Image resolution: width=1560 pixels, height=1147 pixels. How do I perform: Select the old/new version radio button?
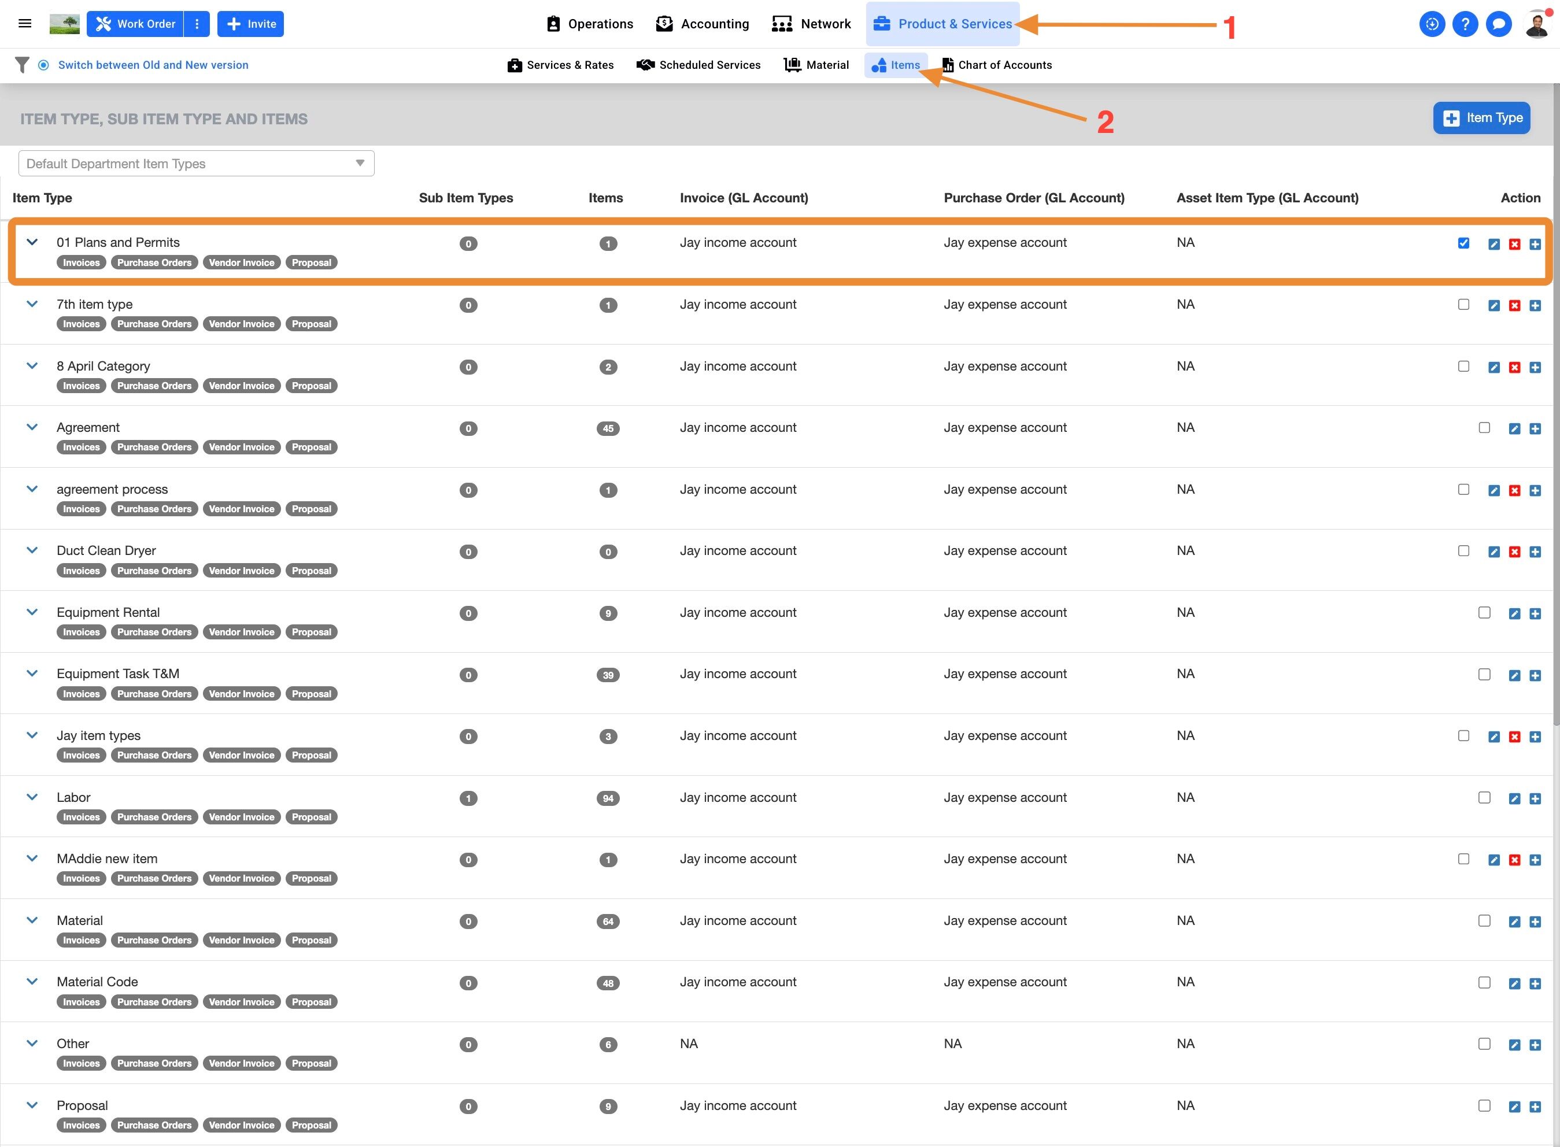[x=44, y=65]
